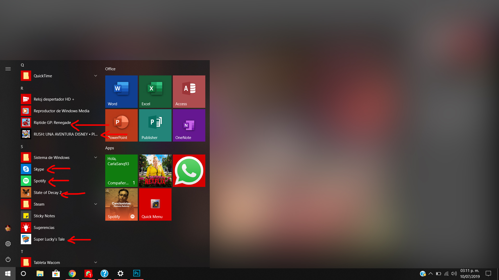Launch Excel from Office tiles
The width and height of the screenshot is (499, 280).
(x=155, y=92)
